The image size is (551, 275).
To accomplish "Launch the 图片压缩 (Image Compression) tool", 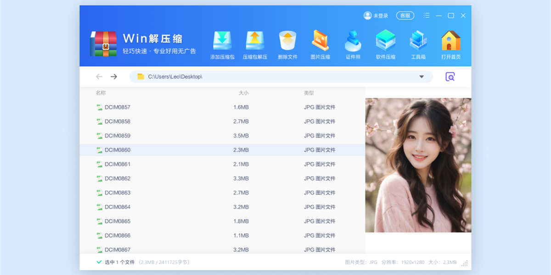I will (x=320, y=44).
